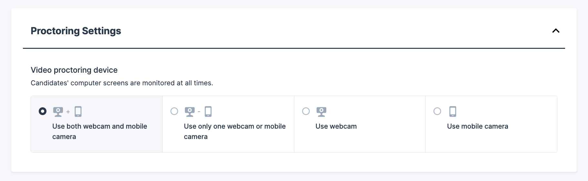Click the phone icon next to the plus sign

(78, 112)
